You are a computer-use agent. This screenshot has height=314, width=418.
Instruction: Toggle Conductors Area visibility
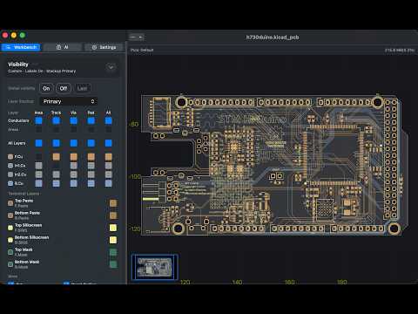pyautogui.click(x=38, y=120)
